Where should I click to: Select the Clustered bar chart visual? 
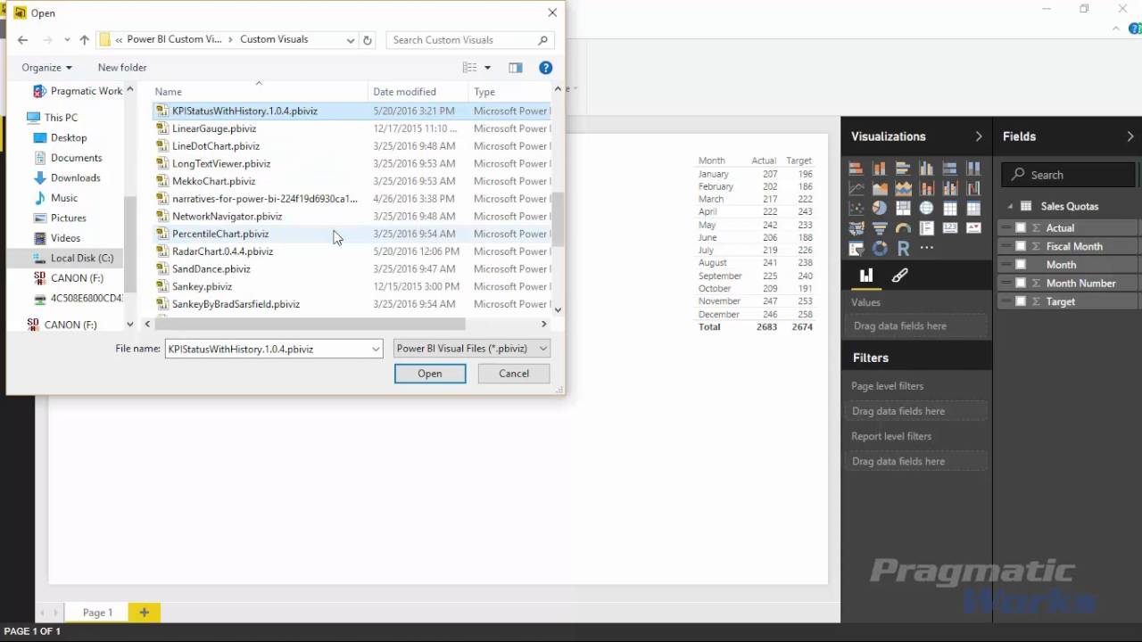(x=903, y=168)
